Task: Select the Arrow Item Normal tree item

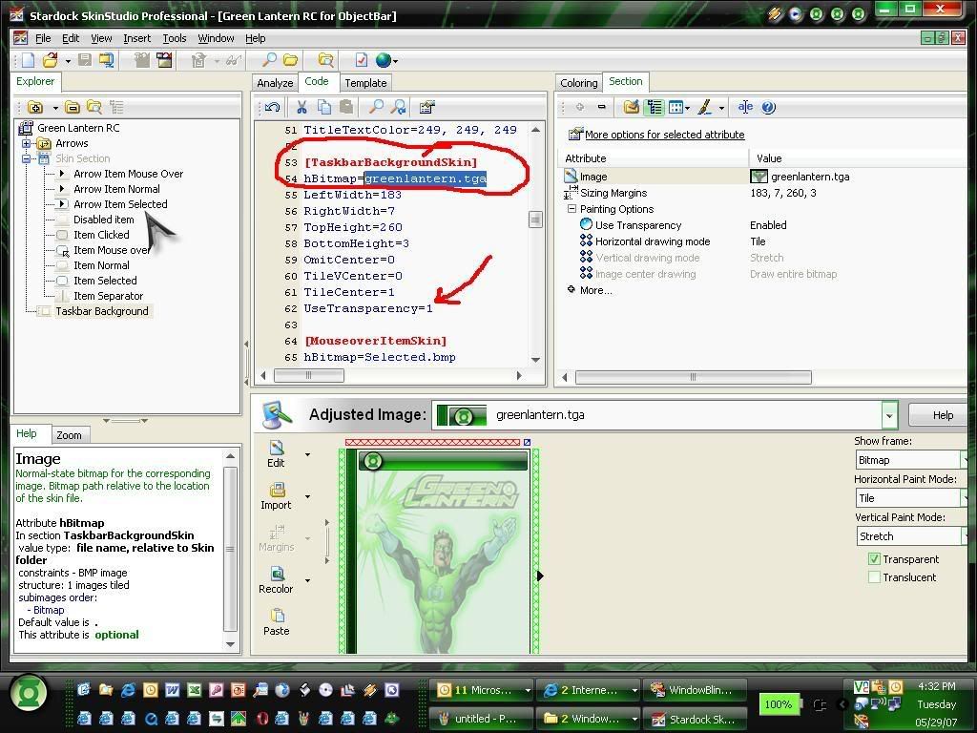Action: 116,189
